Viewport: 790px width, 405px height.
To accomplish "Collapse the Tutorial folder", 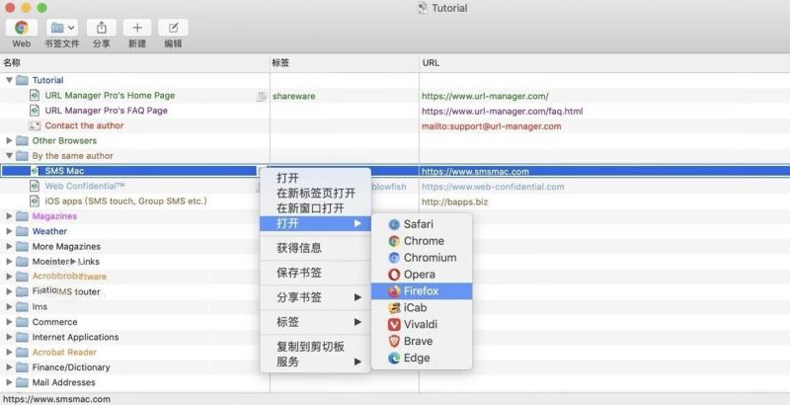I will [9, 80].
